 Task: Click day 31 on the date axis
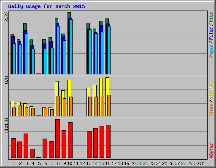[202, 163]
